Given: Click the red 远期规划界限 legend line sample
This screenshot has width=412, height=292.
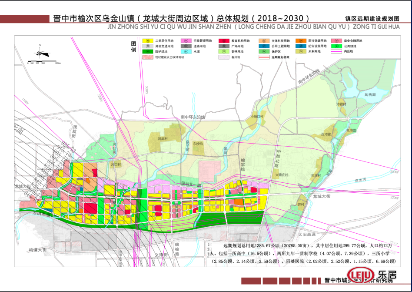Looking at the screenshot, I should [x=264, y=57].
